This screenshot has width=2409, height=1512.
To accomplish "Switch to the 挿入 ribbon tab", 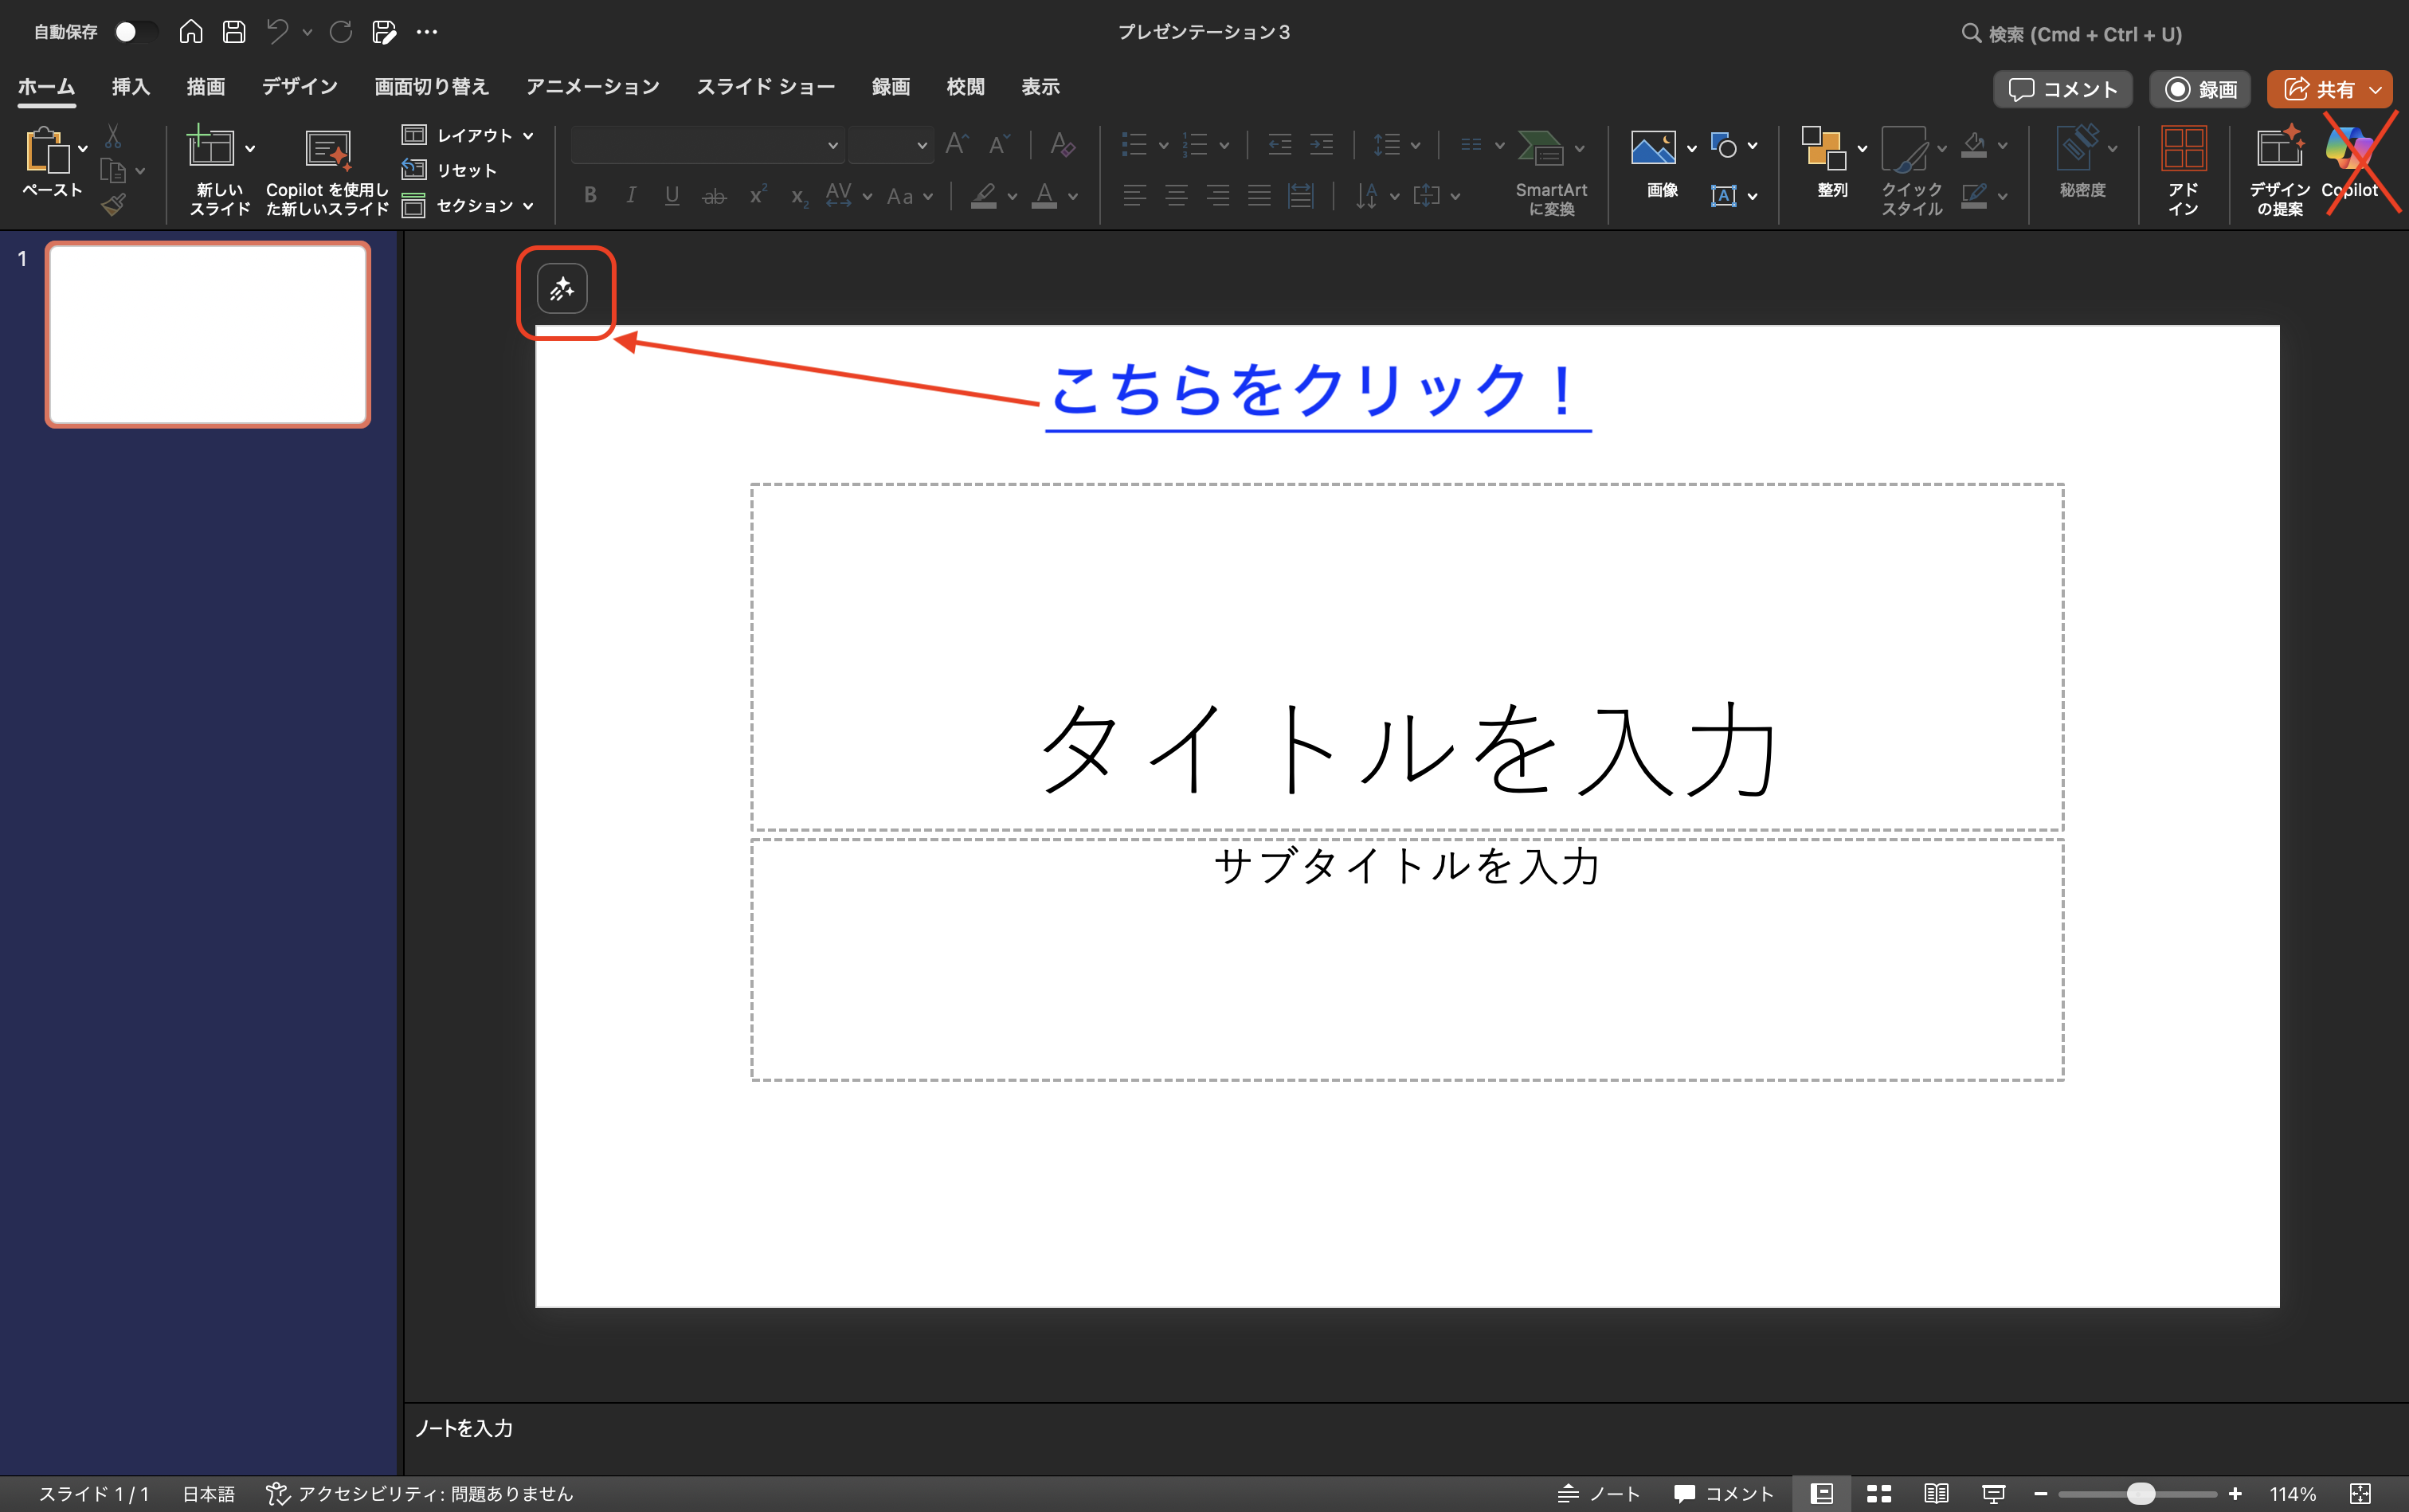I will (x=130, y=87).
